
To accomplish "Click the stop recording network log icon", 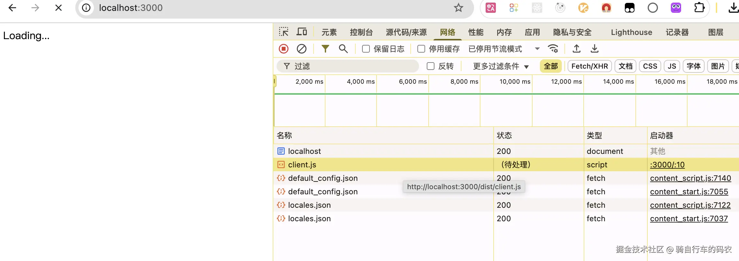I will tap(283, 49).
